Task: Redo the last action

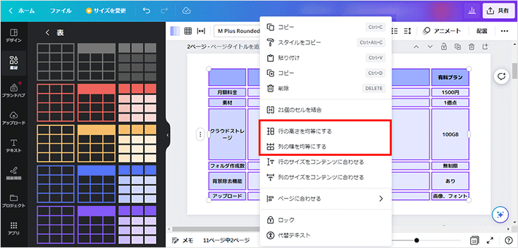Action: pos(164,11)
